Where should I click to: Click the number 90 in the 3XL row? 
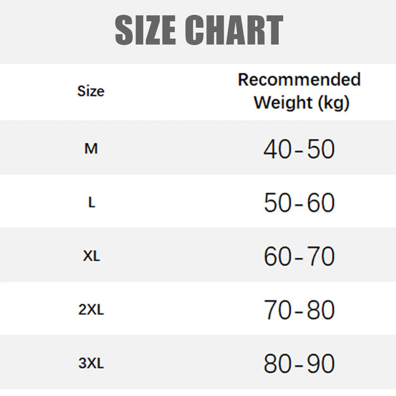(321, 364)
